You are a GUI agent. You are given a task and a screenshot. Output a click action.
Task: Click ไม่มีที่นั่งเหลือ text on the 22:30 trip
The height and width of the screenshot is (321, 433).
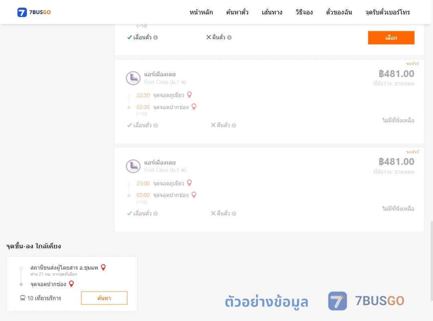tap(398, 120)
